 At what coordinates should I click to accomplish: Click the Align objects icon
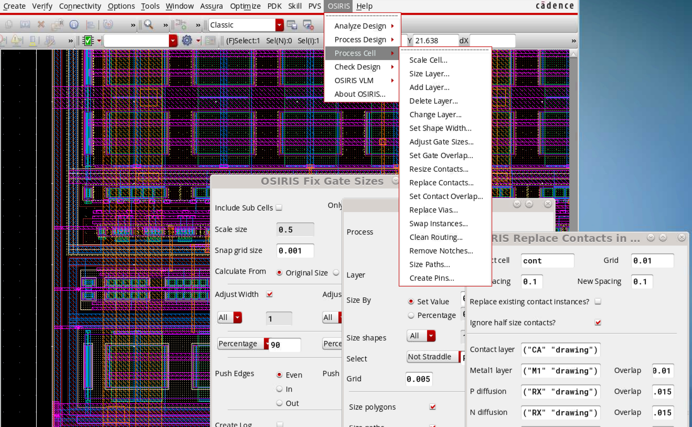click(x=90, y=24)
